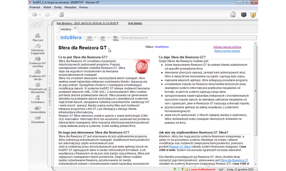The width and height of the screenshot is (286, 171).
Task: Click page title Sfera dla Rewizora GT
Action: tap(82, 48)
